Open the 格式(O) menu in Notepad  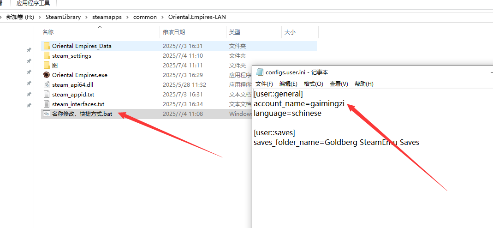point(313,84)
